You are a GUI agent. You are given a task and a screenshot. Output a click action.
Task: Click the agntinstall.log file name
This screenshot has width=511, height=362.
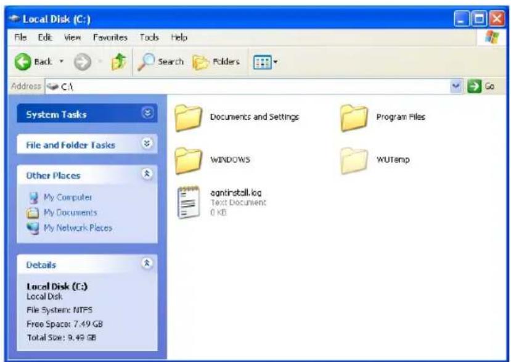[236, 193]
